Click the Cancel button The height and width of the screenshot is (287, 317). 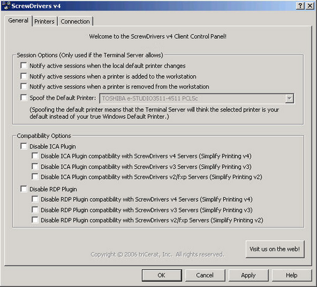click(205, 275)
